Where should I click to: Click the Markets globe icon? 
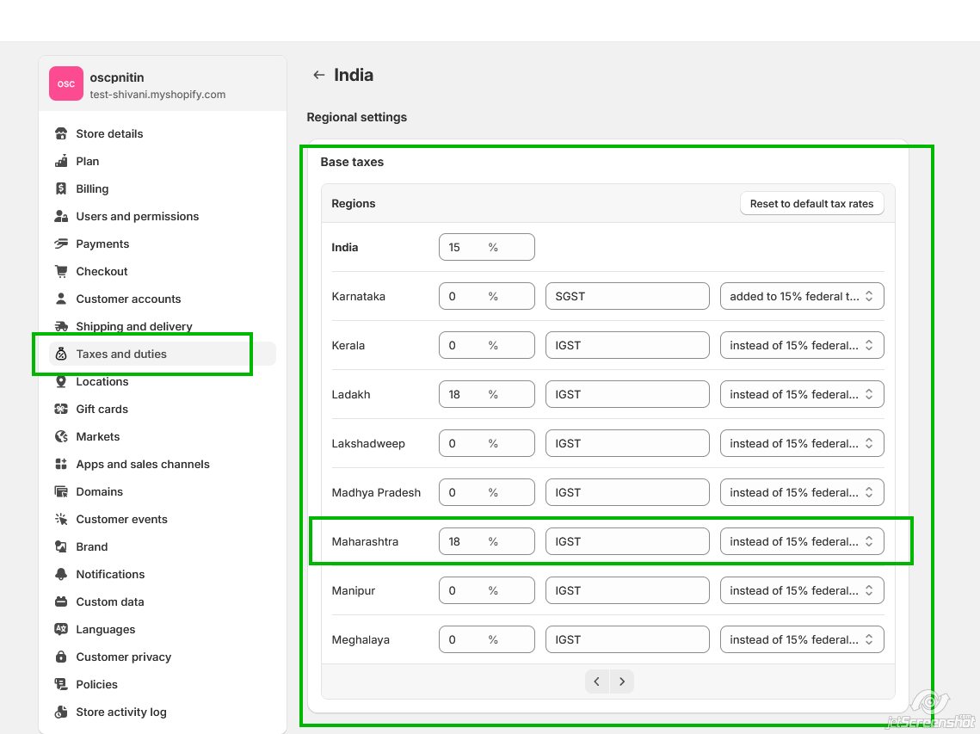click(x=61, y=436)
